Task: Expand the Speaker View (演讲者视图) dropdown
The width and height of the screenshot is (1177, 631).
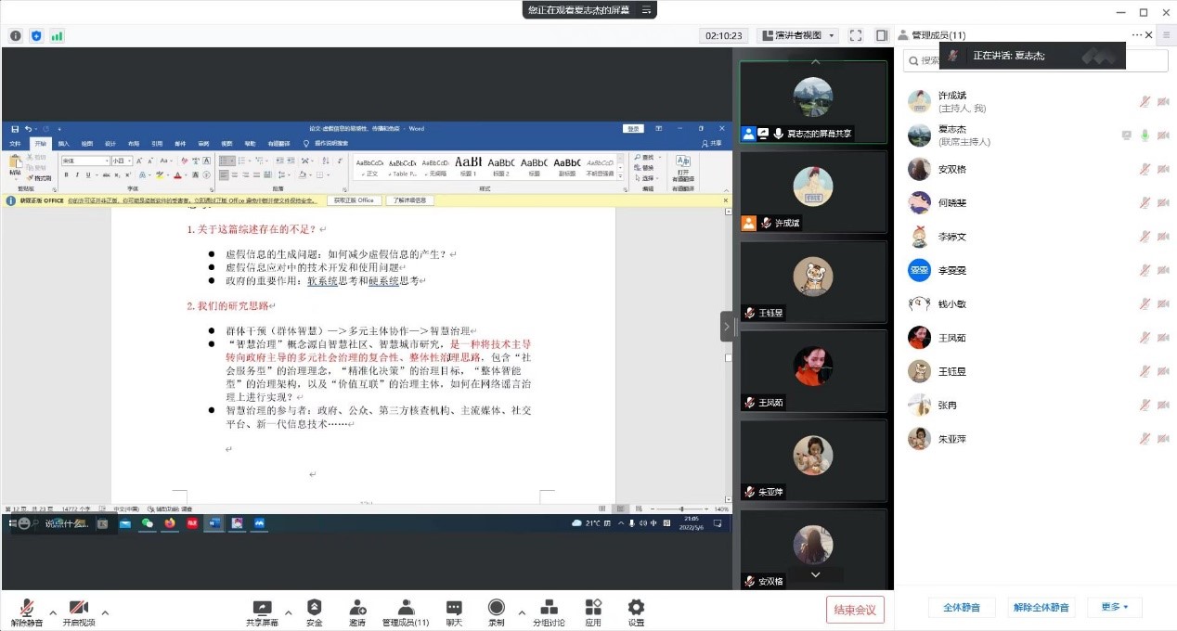Action: [798, 35]
